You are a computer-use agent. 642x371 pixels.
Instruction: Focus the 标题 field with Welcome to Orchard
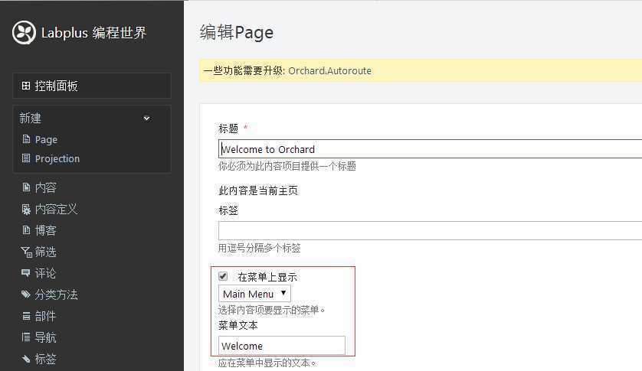(x=430, y=149)
